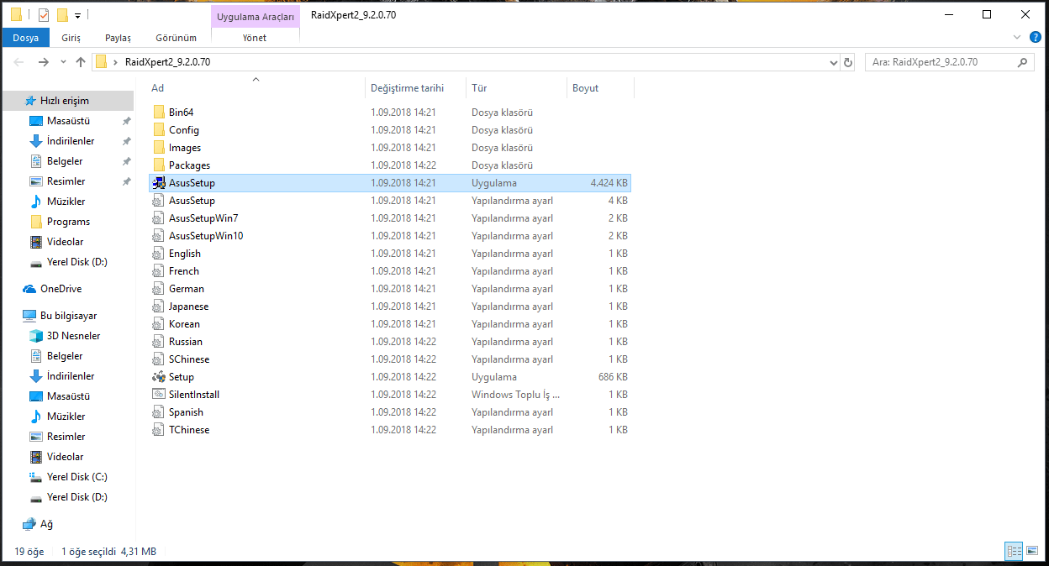Refresh the current folder view

tap(848, 62)
